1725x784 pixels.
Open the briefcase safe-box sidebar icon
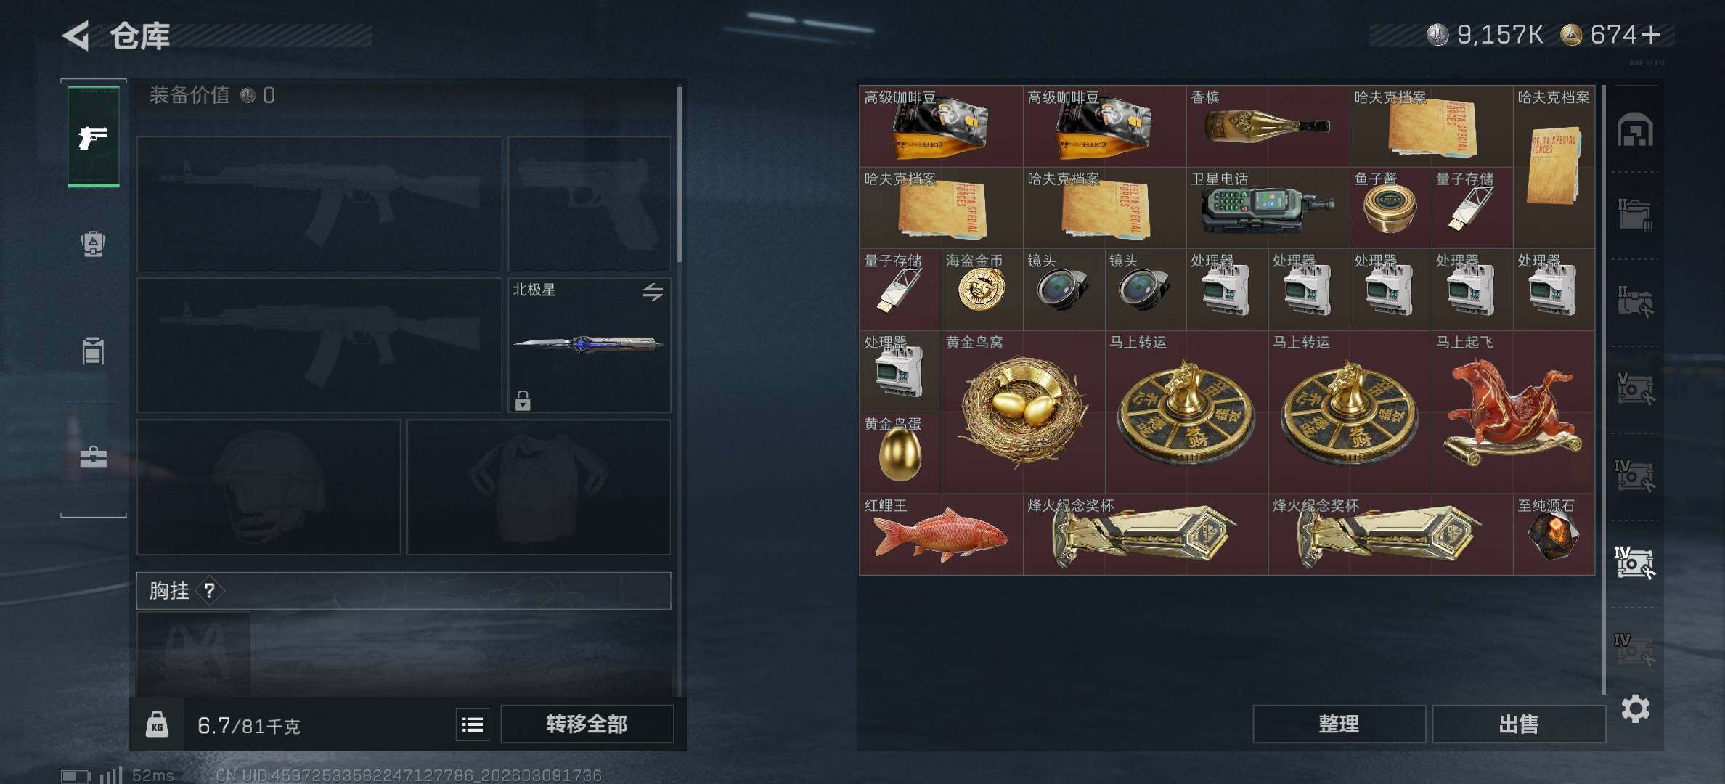click(x=93, y=457)
